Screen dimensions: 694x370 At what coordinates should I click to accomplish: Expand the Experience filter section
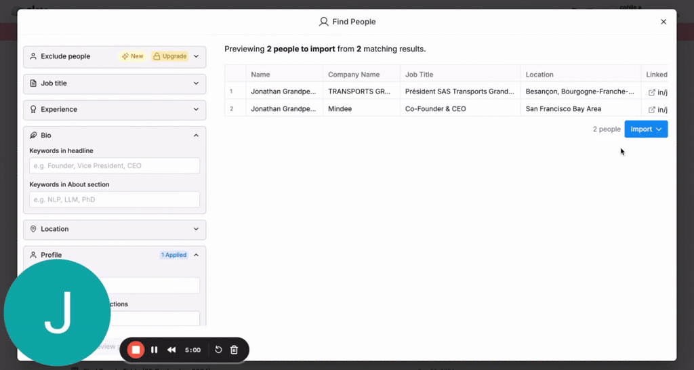tap(197, 109)
